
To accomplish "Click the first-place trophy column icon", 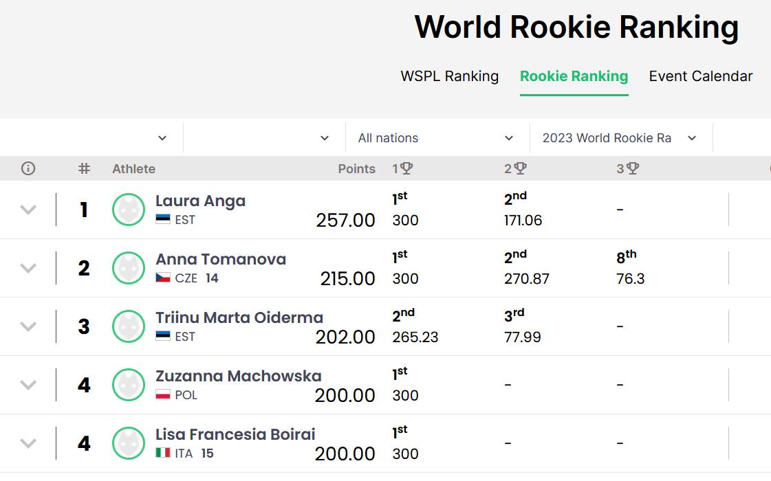I will 406,168.
